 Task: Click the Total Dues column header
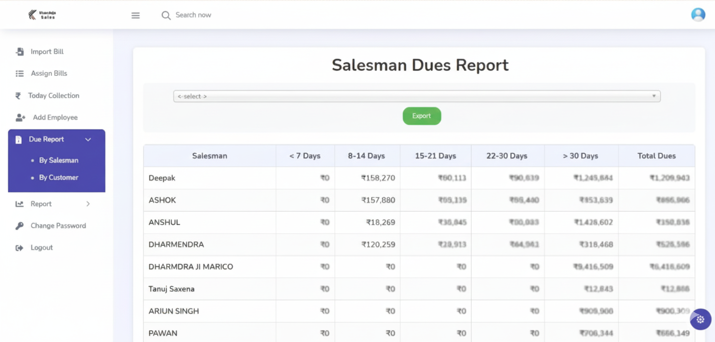tap(656, 156)
